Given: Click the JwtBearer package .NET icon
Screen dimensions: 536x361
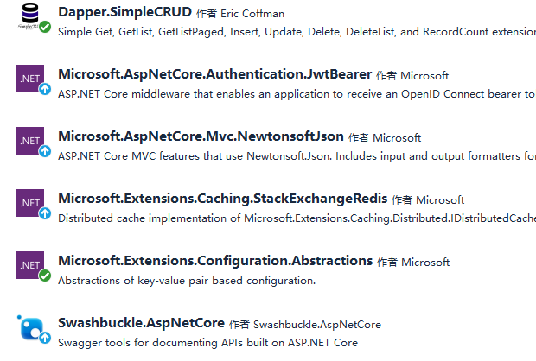Looking at the screenshot, I should 29,78.
